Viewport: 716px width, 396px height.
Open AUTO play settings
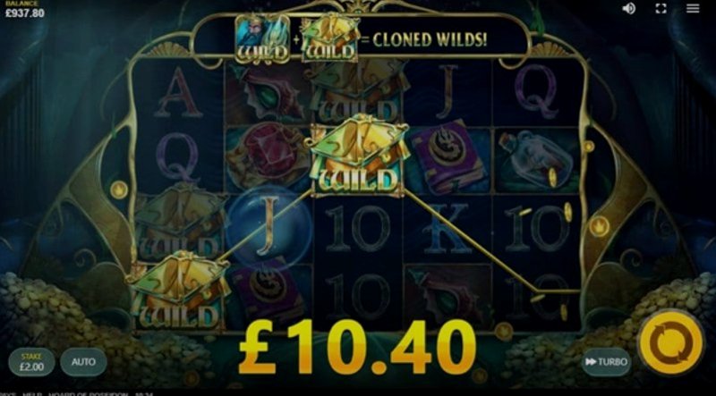pos(83,362)
